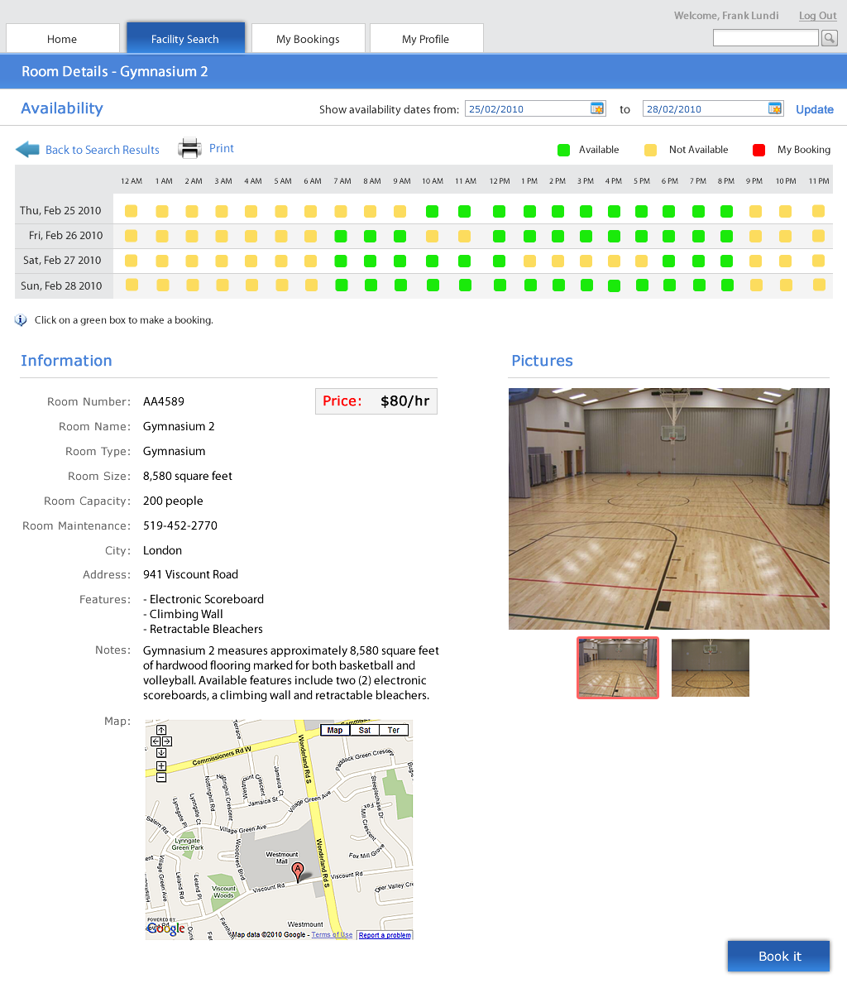Viewport: 847px width, 993px height.
Task: Click the search text field at top right
Action: 765,38
